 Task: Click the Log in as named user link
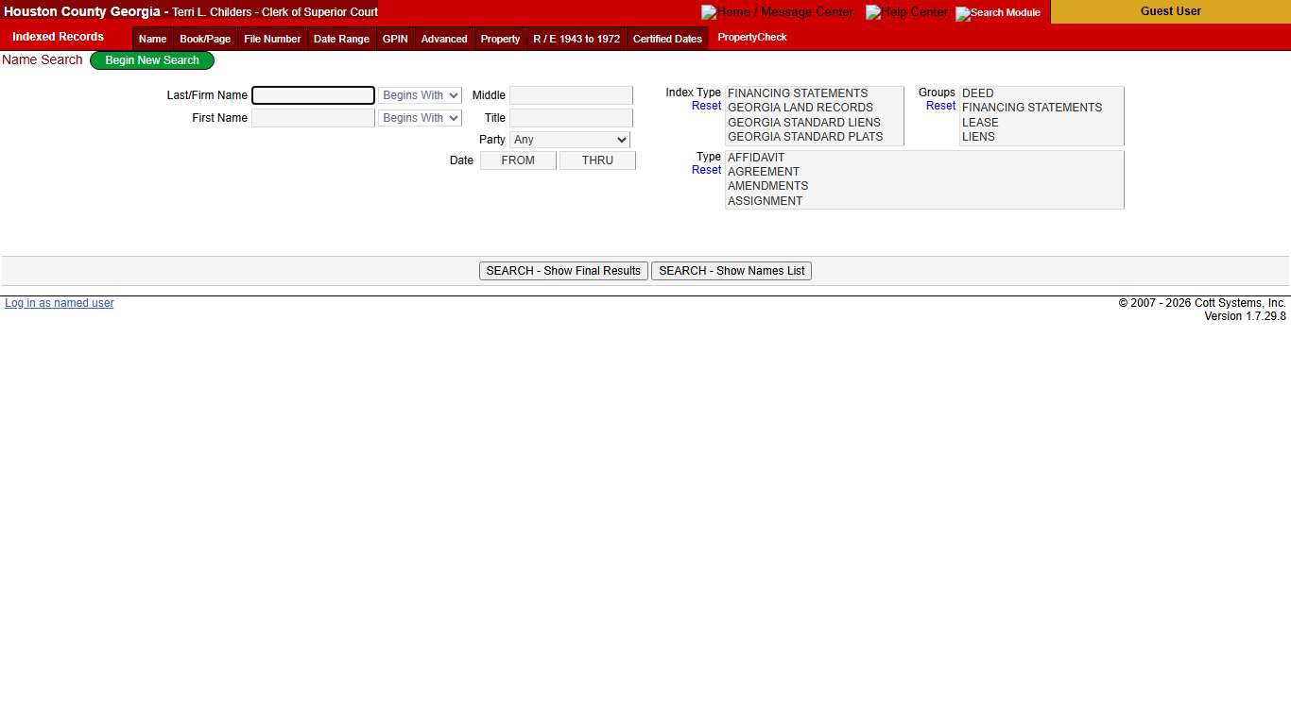(x=60, y=302)
